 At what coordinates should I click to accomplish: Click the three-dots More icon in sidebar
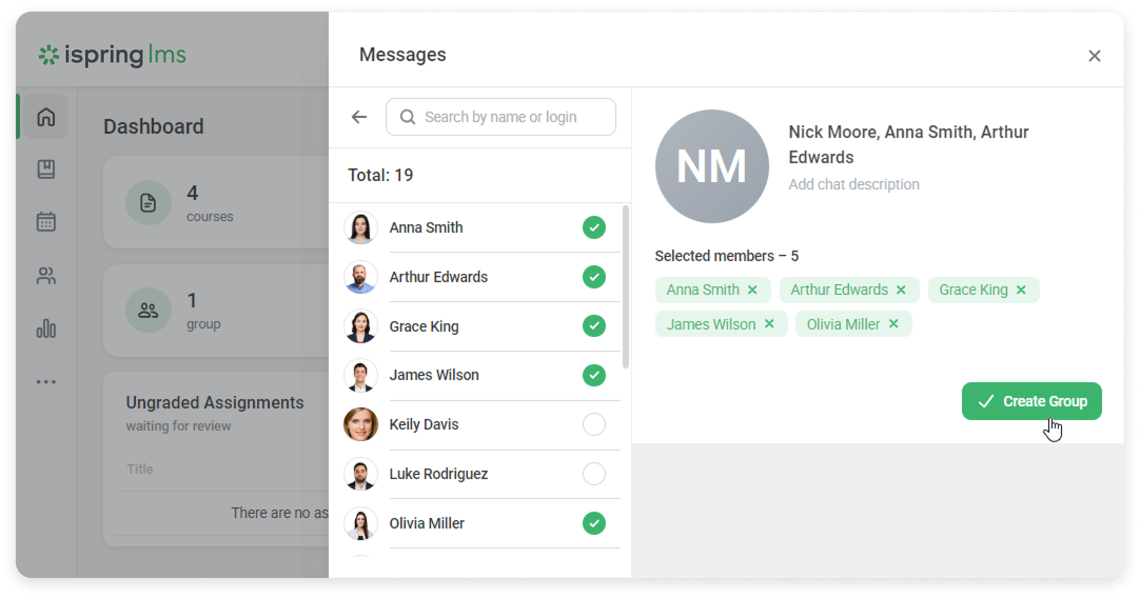[46, 382]
